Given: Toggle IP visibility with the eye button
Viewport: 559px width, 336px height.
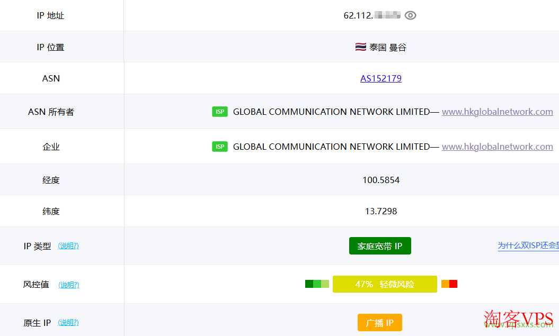Looking at the screenshot, I should coord(411,15).
